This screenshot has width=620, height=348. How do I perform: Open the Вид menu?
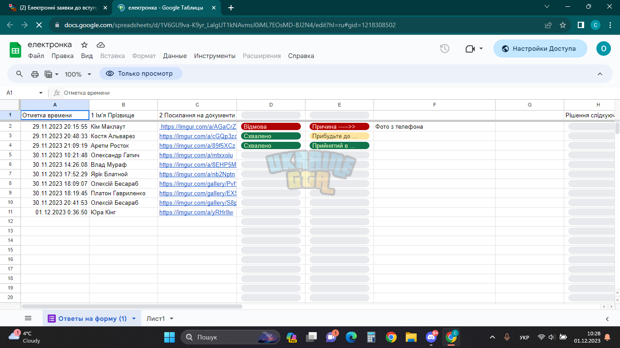pyautogui.click(x=87, y=56)
